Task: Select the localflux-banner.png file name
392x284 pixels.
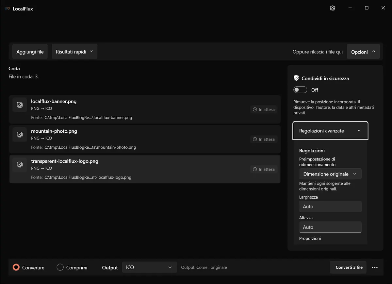Action: point(54,101)
